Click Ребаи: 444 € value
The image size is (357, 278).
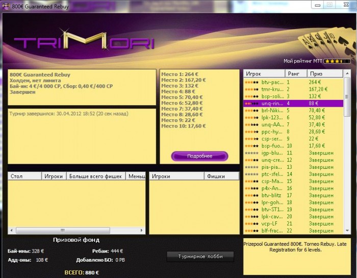coord(108,251)
